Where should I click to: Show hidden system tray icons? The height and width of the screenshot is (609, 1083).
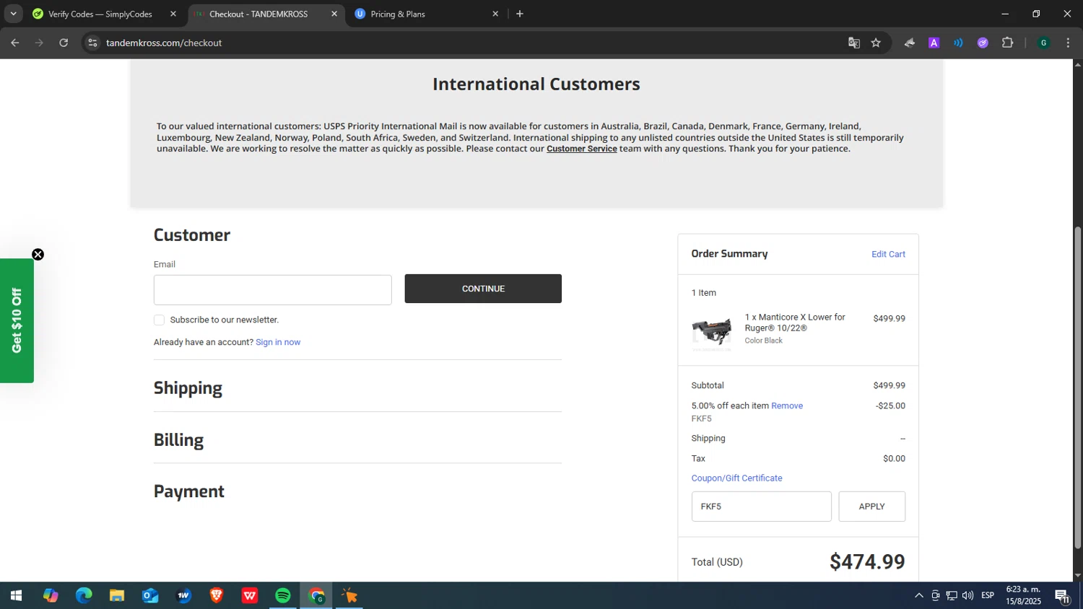coord(918,595)
